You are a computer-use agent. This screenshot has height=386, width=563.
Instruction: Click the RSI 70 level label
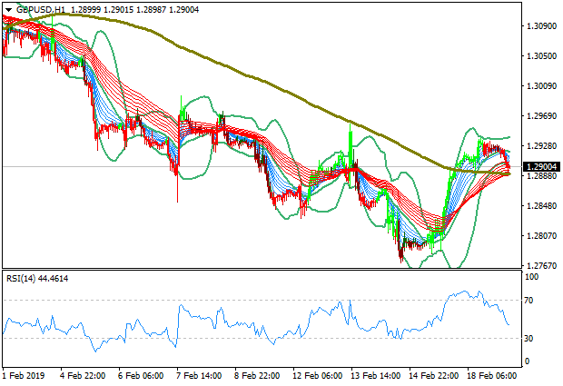click(529, 300)
